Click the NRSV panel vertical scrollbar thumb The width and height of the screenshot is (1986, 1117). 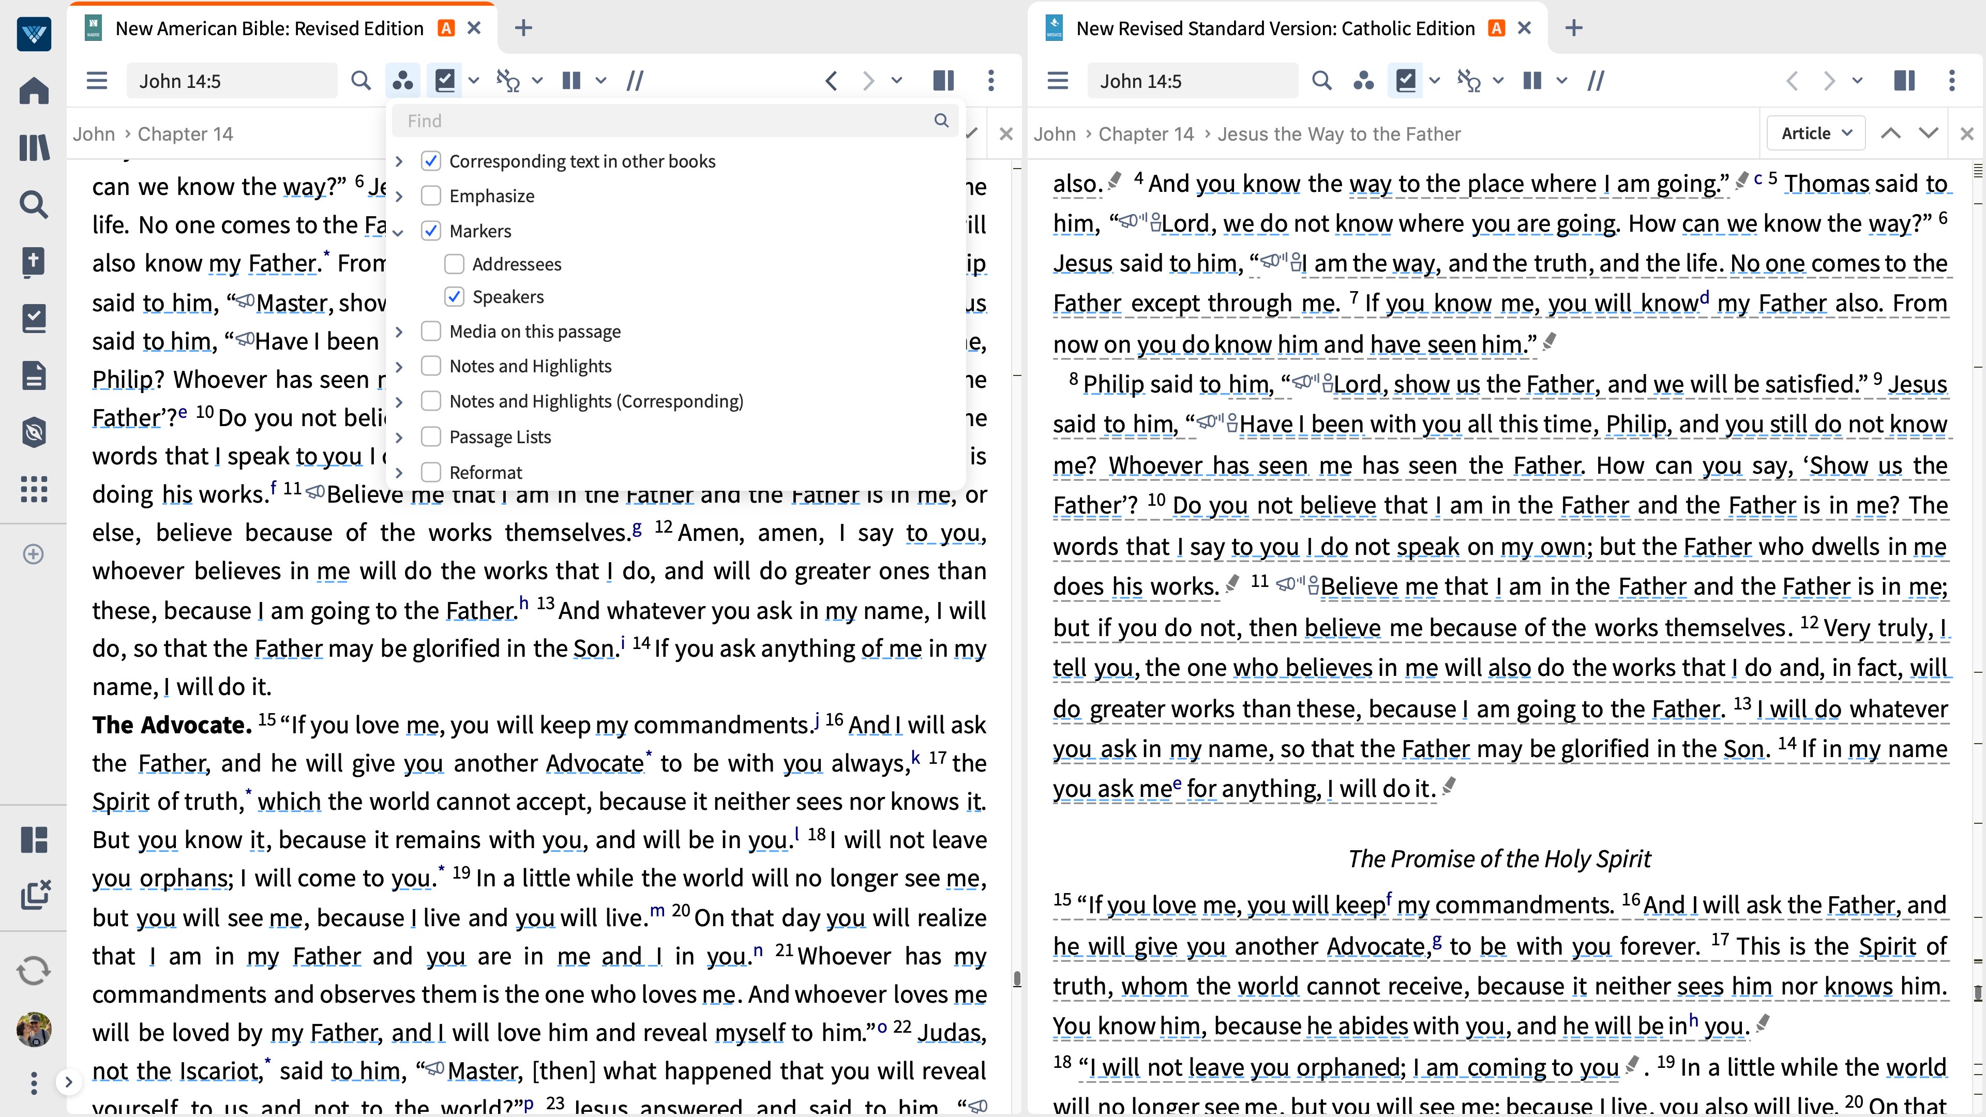pyautogui.click(x=1978, y=993)
